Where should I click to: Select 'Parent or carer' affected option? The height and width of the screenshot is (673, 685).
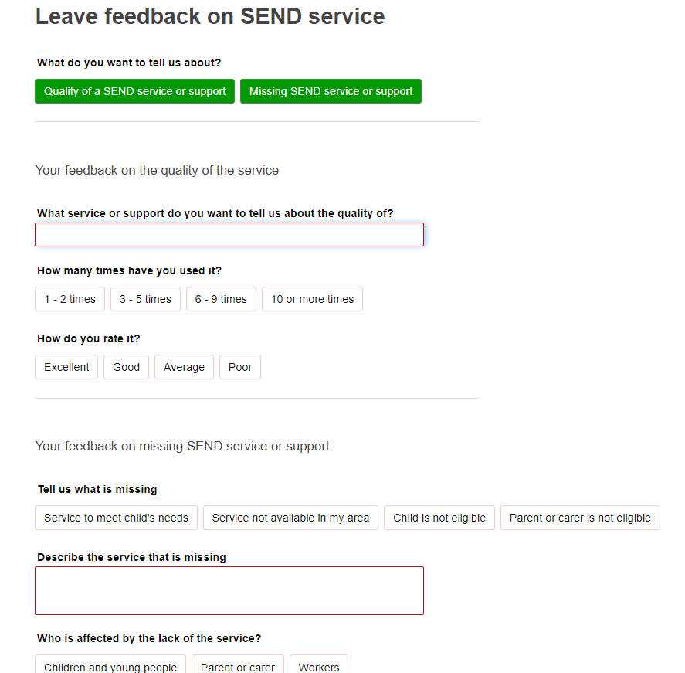click(x=238, y=666)
